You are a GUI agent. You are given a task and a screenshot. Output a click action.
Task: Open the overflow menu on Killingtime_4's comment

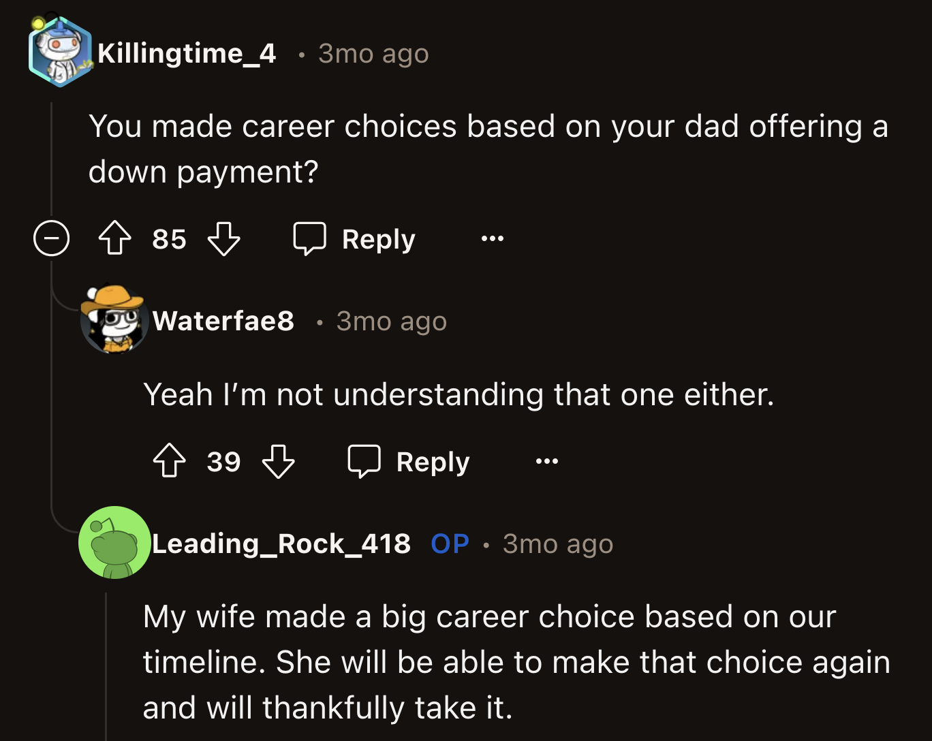492,238
